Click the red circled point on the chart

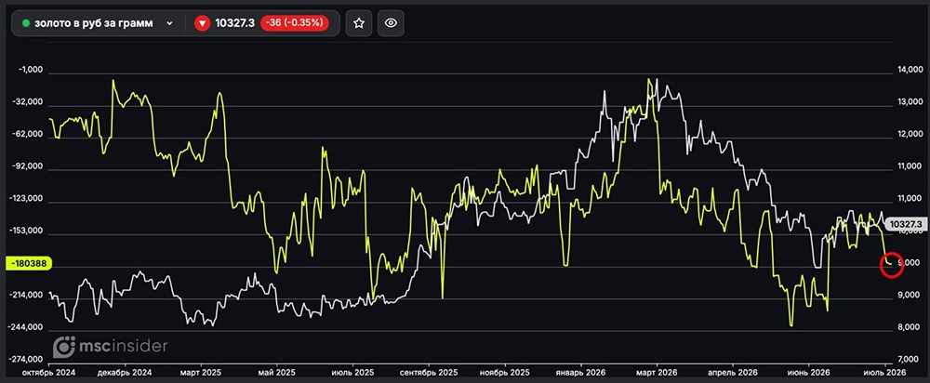click(892, 265)
